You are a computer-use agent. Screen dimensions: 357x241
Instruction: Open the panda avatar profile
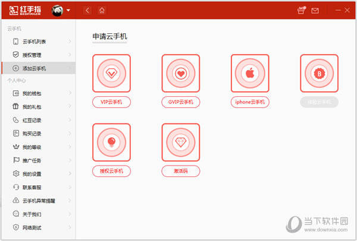coord(57,11)
